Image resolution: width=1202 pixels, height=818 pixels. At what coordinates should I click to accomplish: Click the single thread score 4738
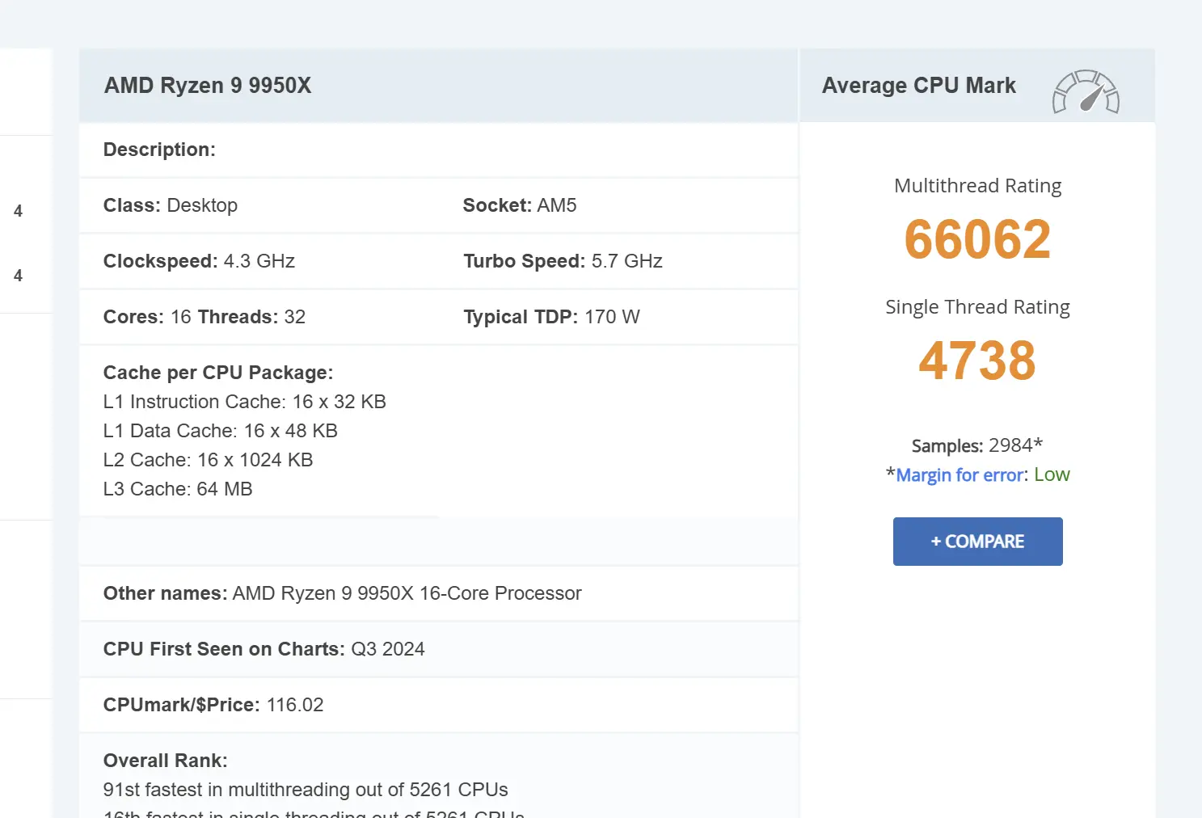point(977,361)
